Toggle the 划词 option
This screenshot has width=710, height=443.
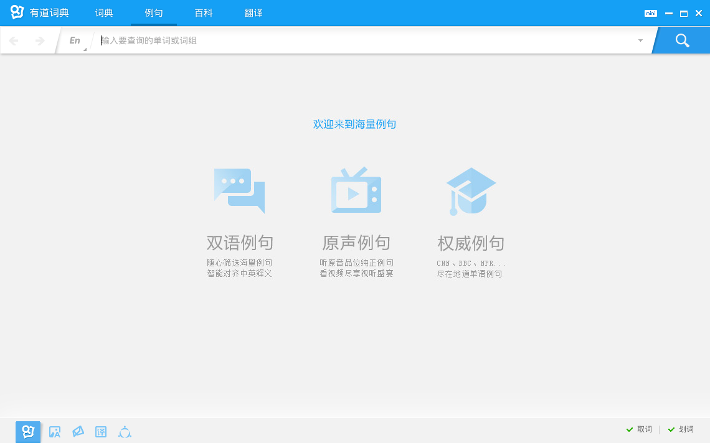tap(681, 429)
